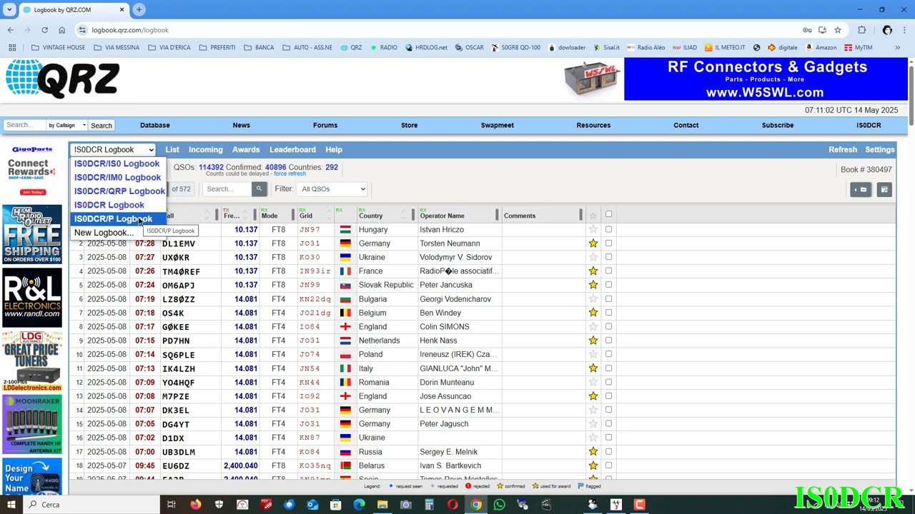Click the force refresh link
This screenshot has height=514, width=915.
[290, 173]
